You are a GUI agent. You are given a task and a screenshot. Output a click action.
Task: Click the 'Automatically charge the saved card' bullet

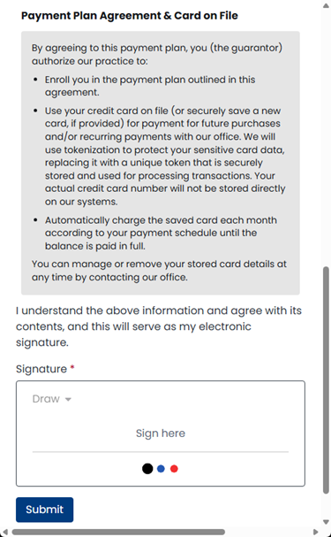coord(161,233)
